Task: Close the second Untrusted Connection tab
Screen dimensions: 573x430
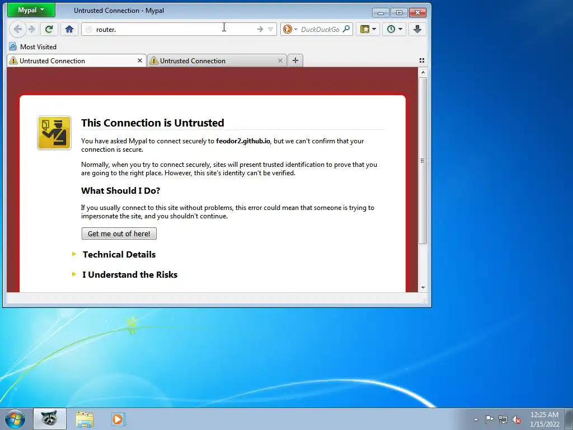Action: coord(280,60)
